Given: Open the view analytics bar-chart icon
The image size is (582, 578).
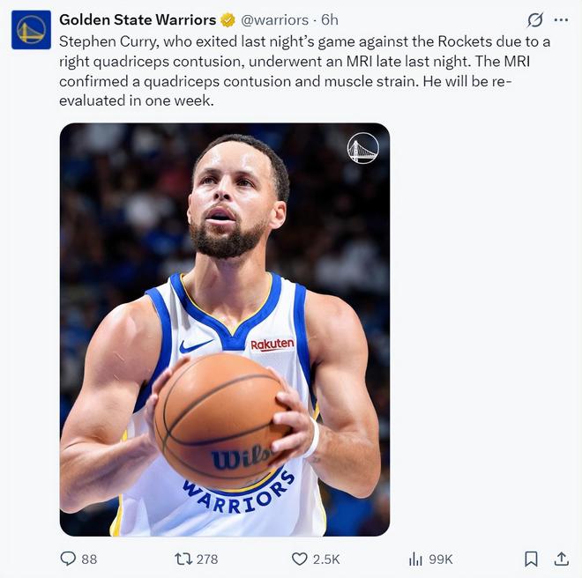Looking at the screenshot, I should tap(415, 559).
